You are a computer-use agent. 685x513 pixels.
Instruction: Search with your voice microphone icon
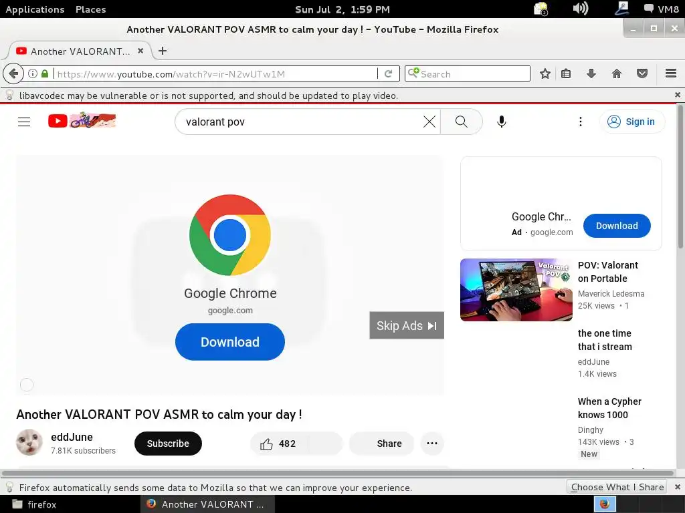tap(502, 122)
